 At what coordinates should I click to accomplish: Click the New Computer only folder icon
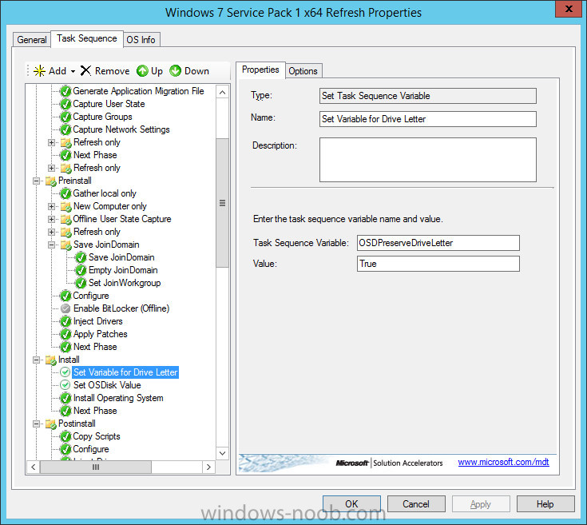pos(65,206)
